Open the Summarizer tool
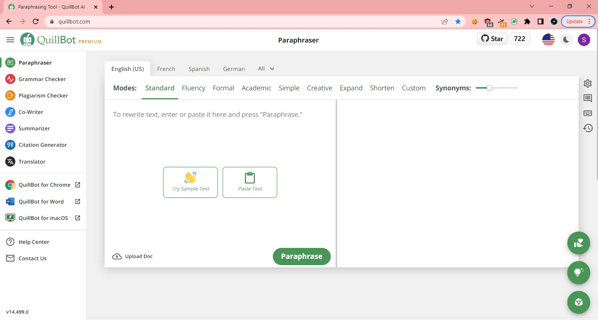 click(x=34, y=128)
